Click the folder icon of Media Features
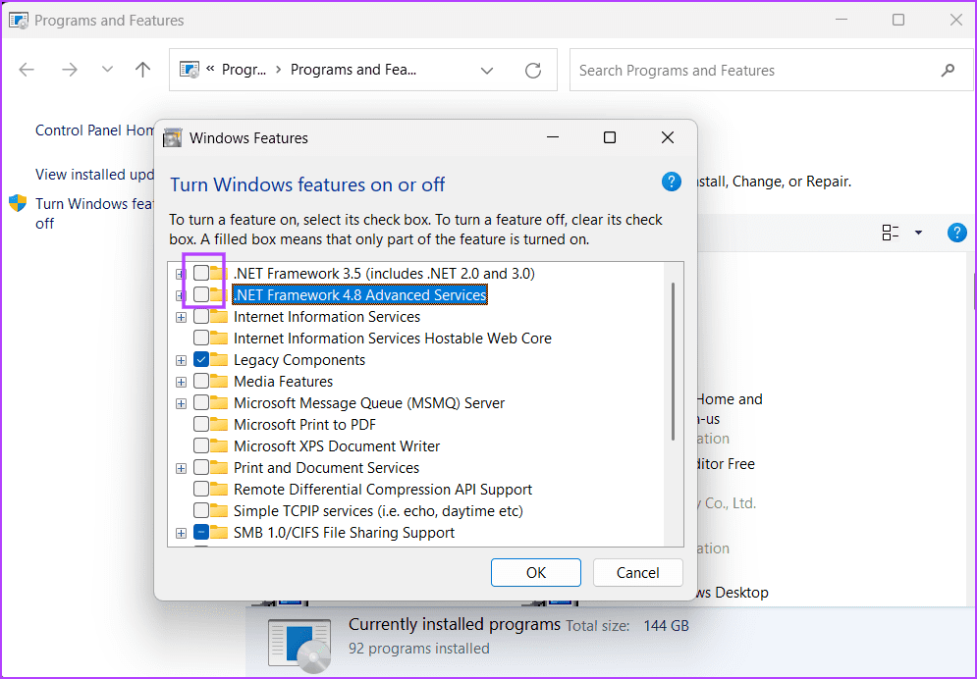 pos(219,382)
